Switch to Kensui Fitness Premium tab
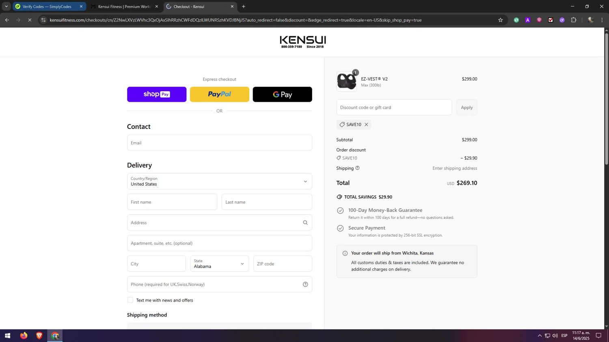This screenshot has width=609, height=342. pyautogui.click(x=124, y=6)
